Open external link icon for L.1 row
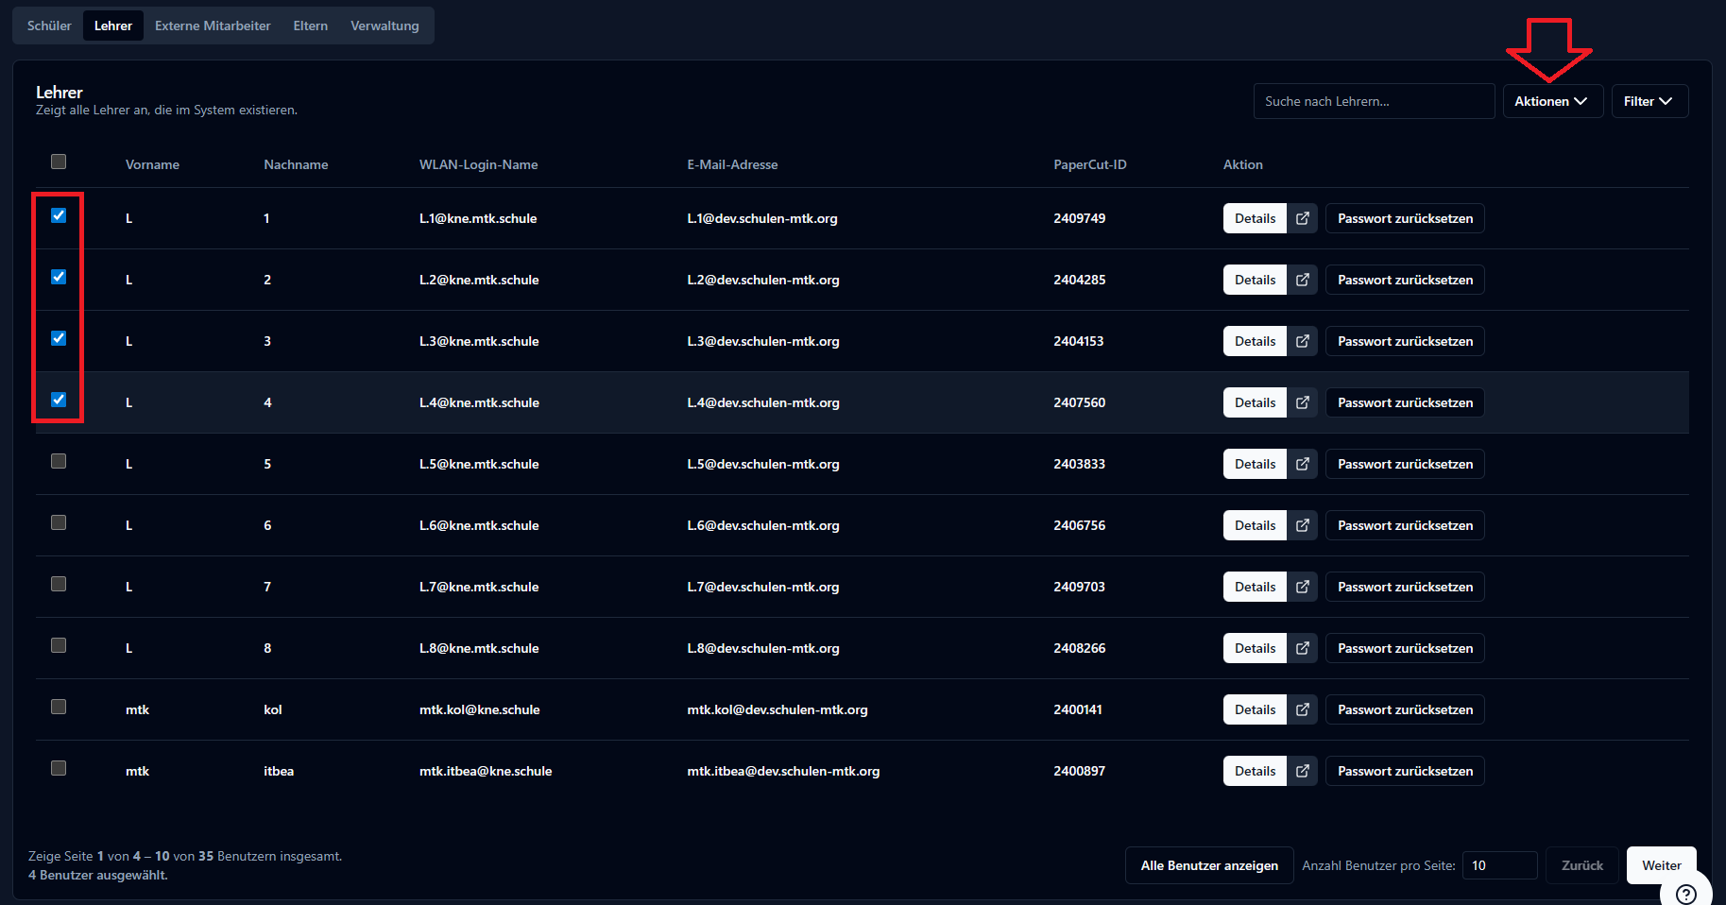Screen dimensions: 1726x905 tap(1302, 218)
